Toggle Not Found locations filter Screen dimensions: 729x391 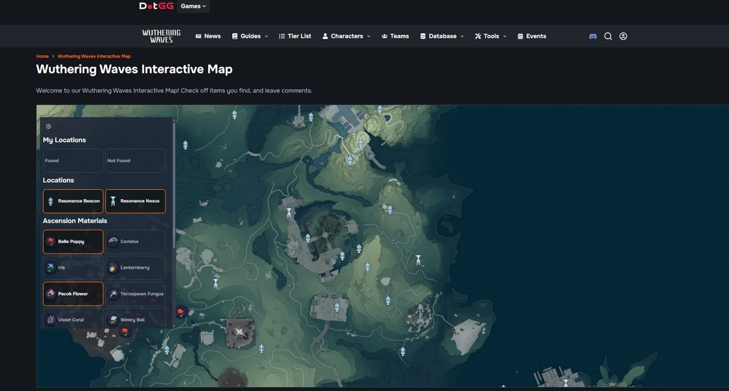[135, 160]
